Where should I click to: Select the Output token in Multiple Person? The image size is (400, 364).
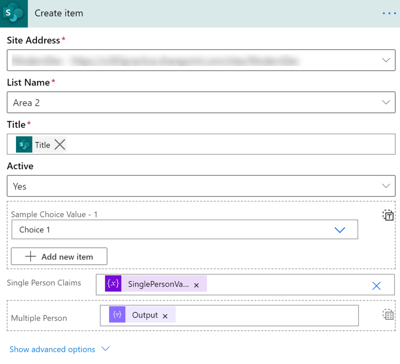[x=142, y=314]
